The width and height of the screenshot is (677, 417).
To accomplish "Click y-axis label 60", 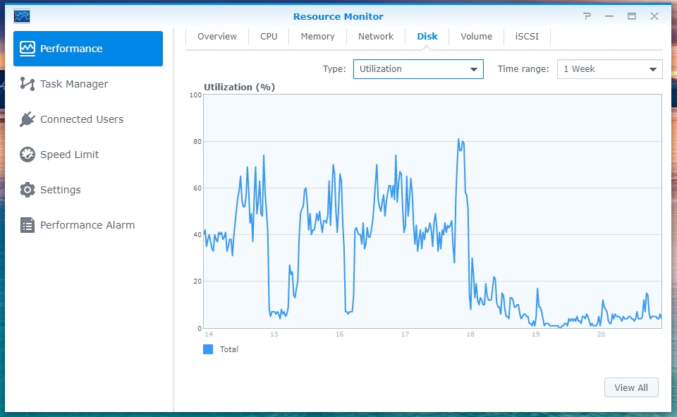I will (197, 188).
